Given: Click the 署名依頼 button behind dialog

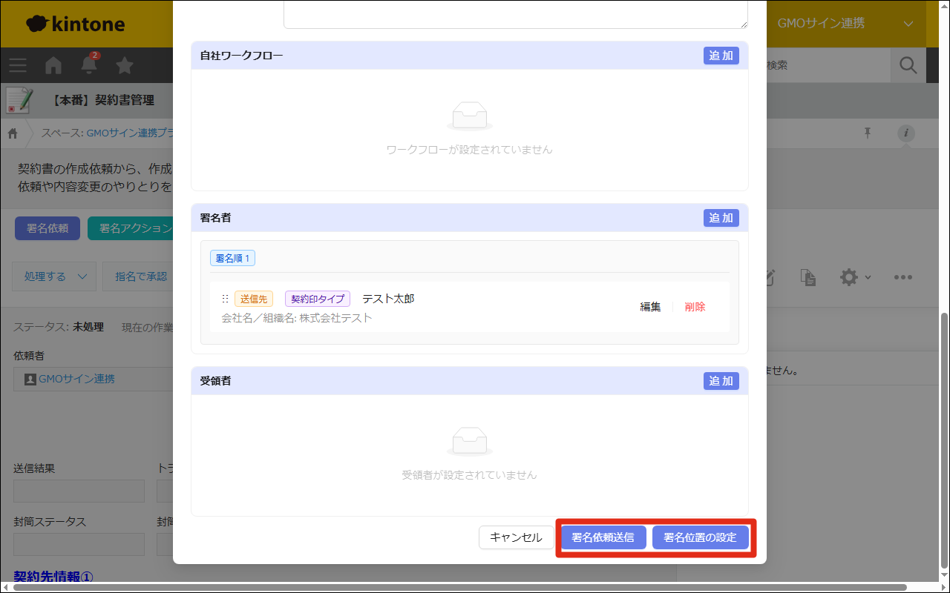Looking at the screenshot, I should tap(47, 228).
